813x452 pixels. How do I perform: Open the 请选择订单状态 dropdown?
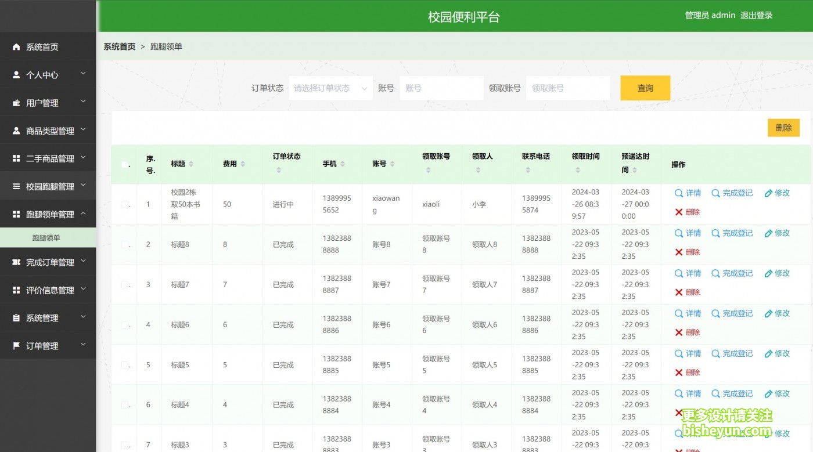click(x=330, y=88)
